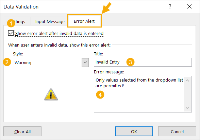This screenshot has height=140, width=200.
Task: Click the Show error alert checkbox label
Action: 59,33
